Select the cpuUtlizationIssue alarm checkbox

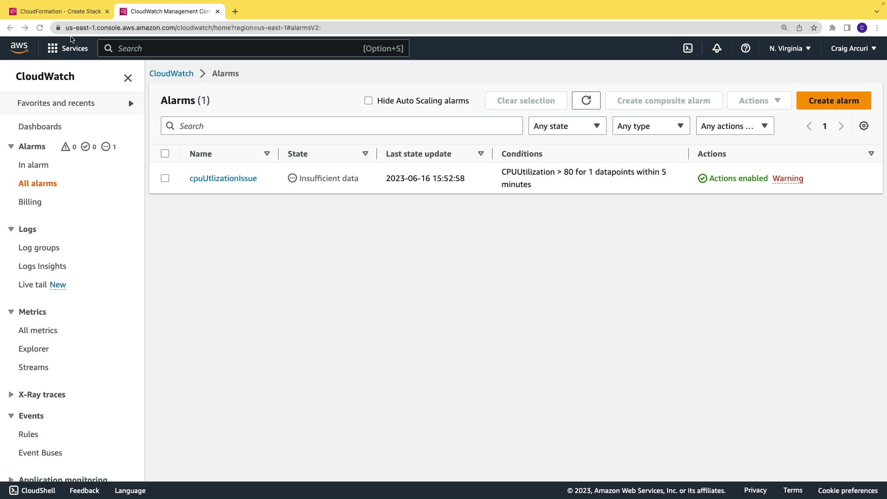(x=165, y=178)
